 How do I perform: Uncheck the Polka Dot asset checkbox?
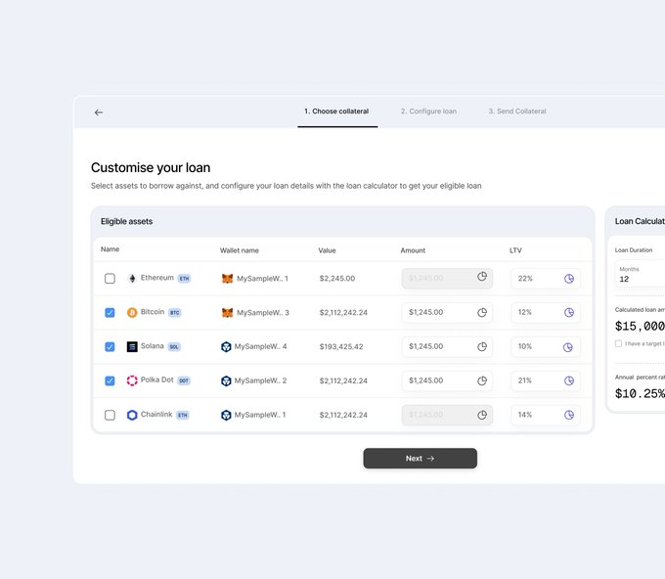[x=110, y=380]
